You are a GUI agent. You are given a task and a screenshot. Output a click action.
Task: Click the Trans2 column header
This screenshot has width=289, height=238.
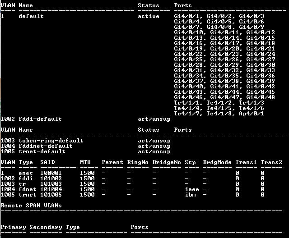pyautogui.click(x=271, y=162)
